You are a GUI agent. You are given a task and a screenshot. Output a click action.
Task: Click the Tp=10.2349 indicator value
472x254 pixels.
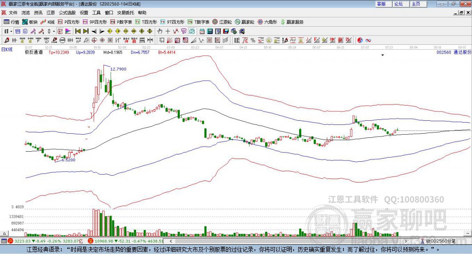(x=59, y=52)
